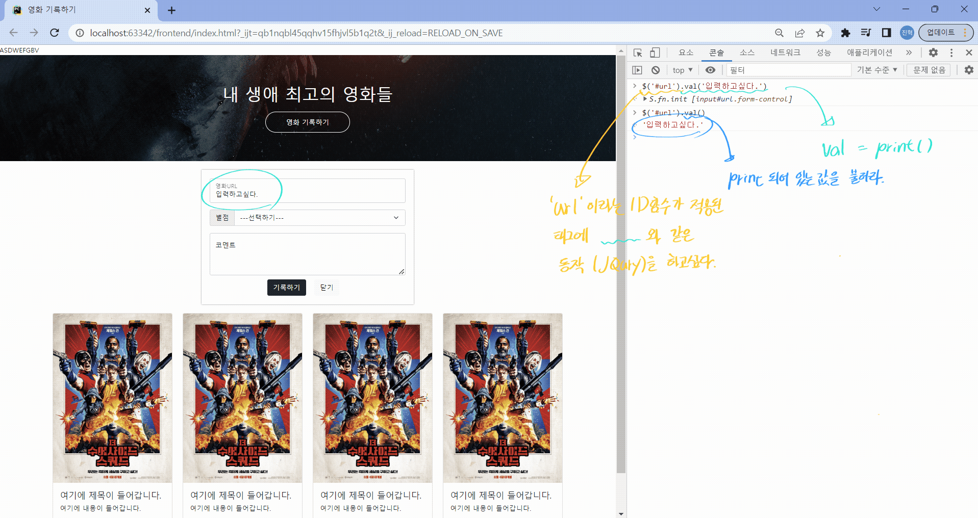
Task: Click 내 생애 최고의 영화들 heading
Action: (308, 94)
